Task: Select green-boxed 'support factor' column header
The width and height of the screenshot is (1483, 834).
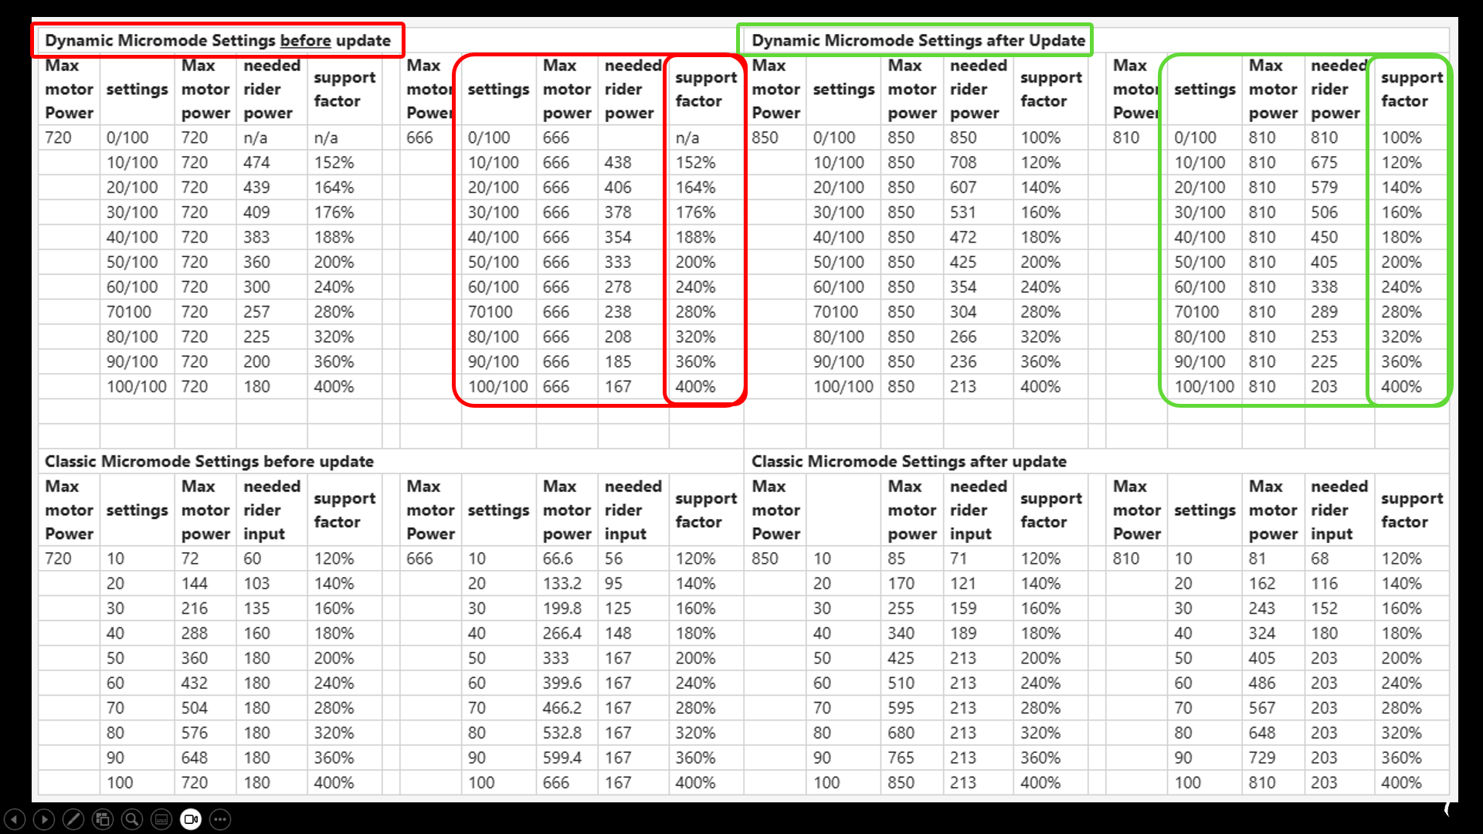Action: 1412,89
